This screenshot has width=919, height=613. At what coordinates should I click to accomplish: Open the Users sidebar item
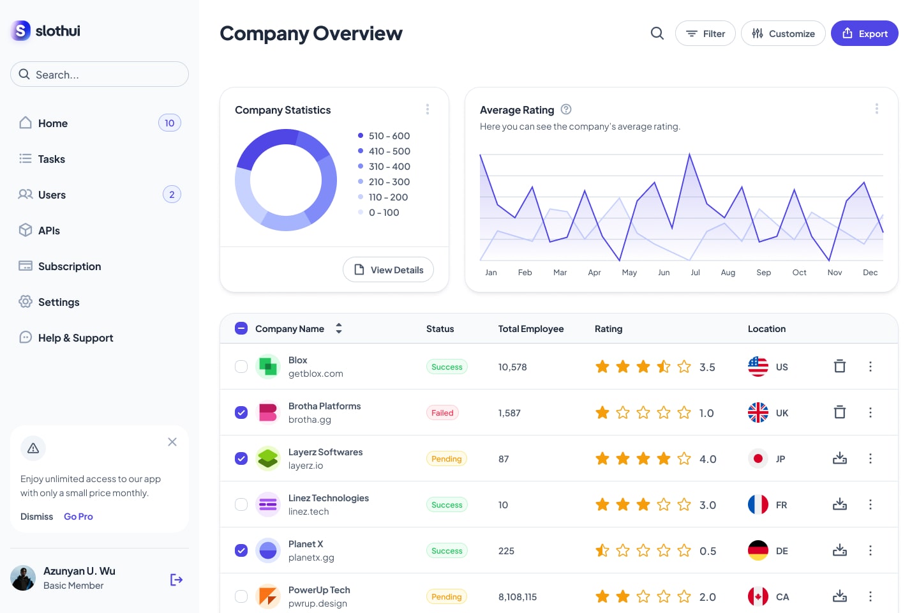click(x=52, y=195)
